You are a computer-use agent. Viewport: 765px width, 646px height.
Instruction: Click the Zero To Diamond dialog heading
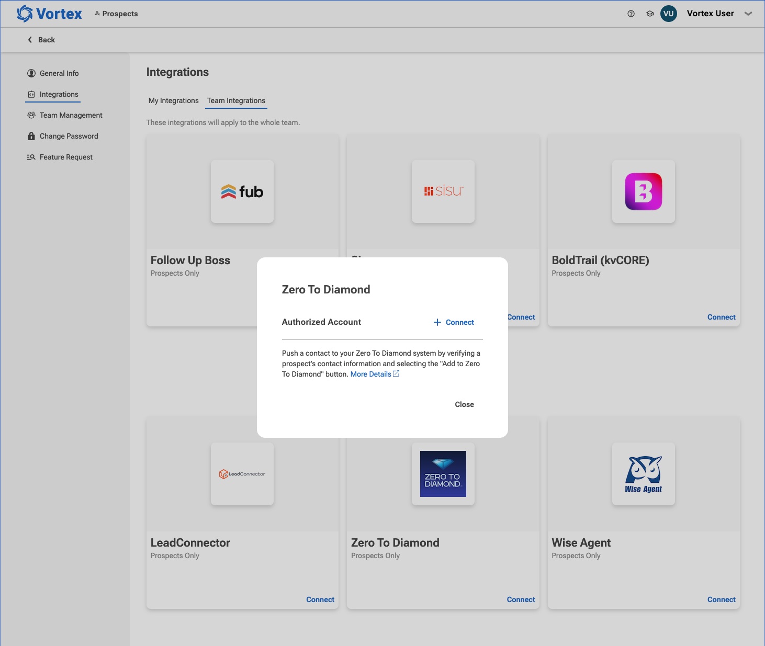pos(326,289)
